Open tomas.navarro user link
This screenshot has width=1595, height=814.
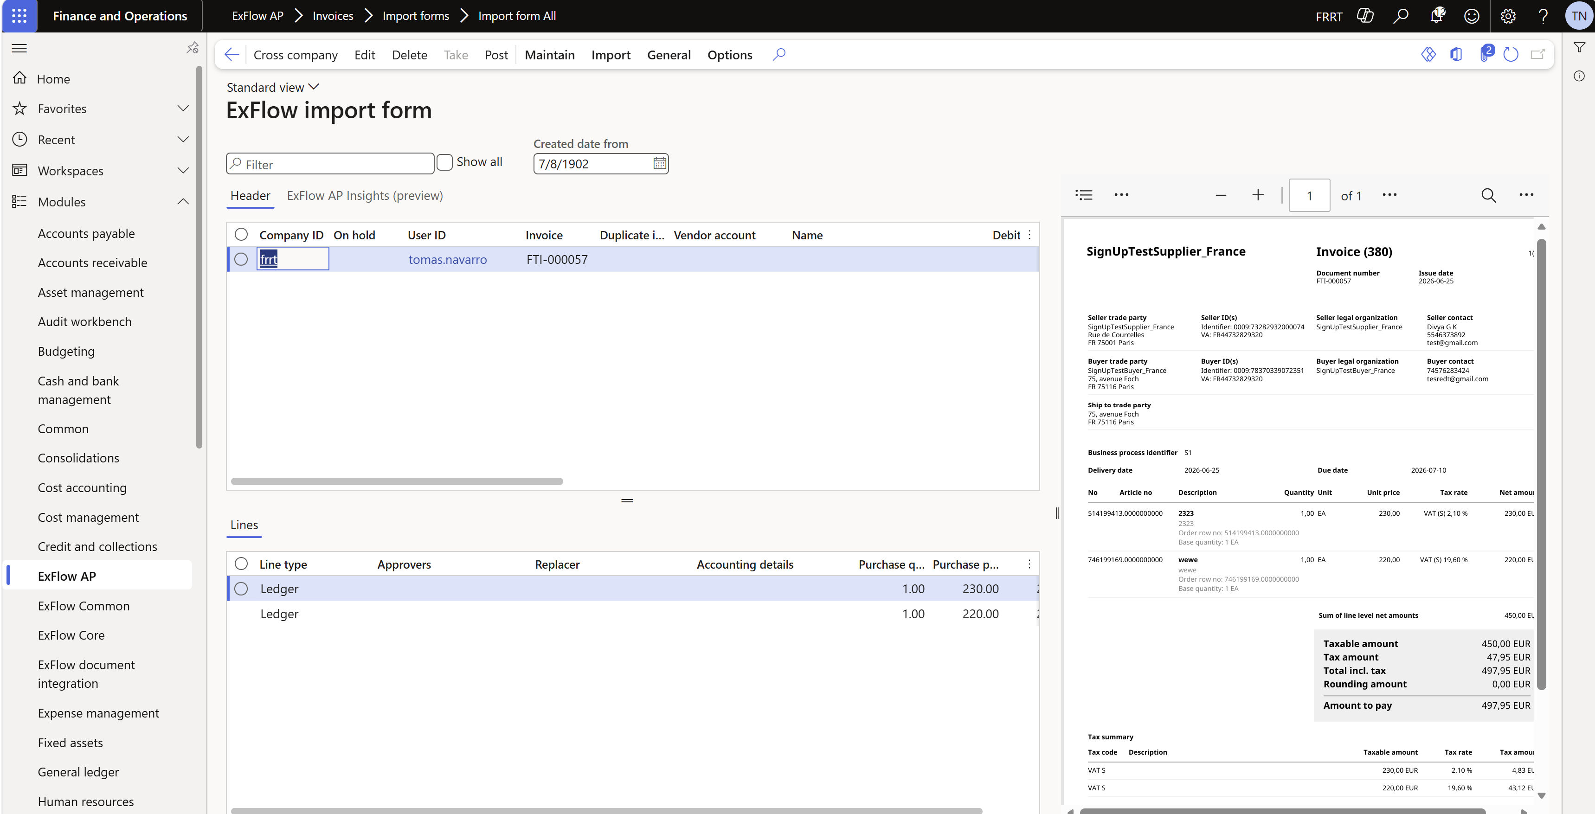448,259
